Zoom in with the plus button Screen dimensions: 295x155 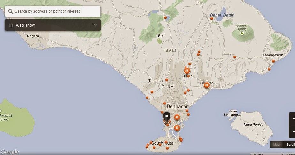[x=292, y=119]
